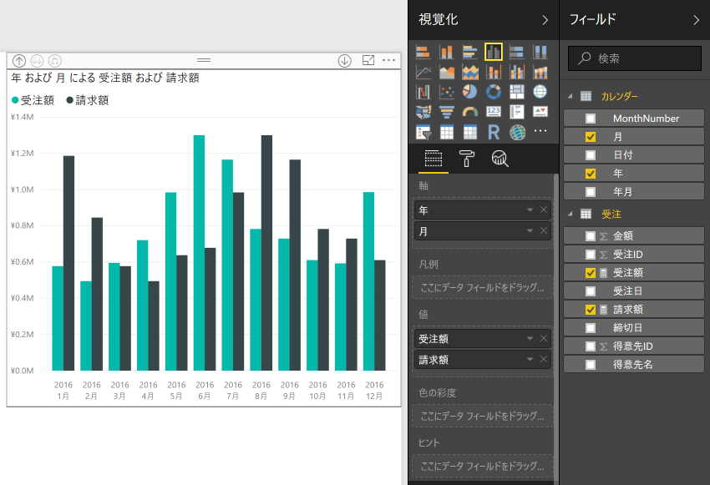Select the waterfall chart visual
Viewport: 710px width, 485px height.
423,92
